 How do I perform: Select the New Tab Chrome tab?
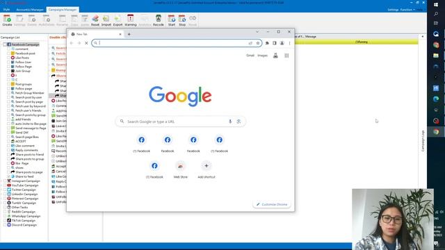pos(96,34)
